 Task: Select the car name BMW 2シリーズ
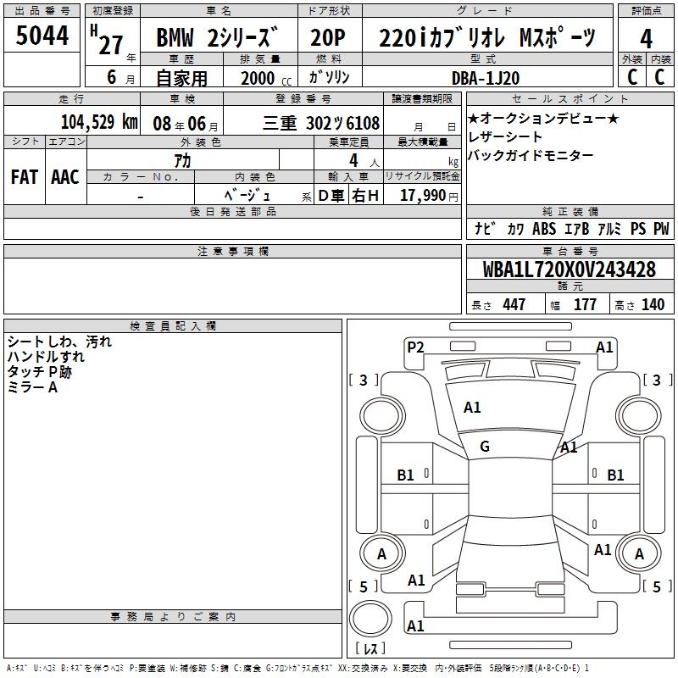click(217, 37)
